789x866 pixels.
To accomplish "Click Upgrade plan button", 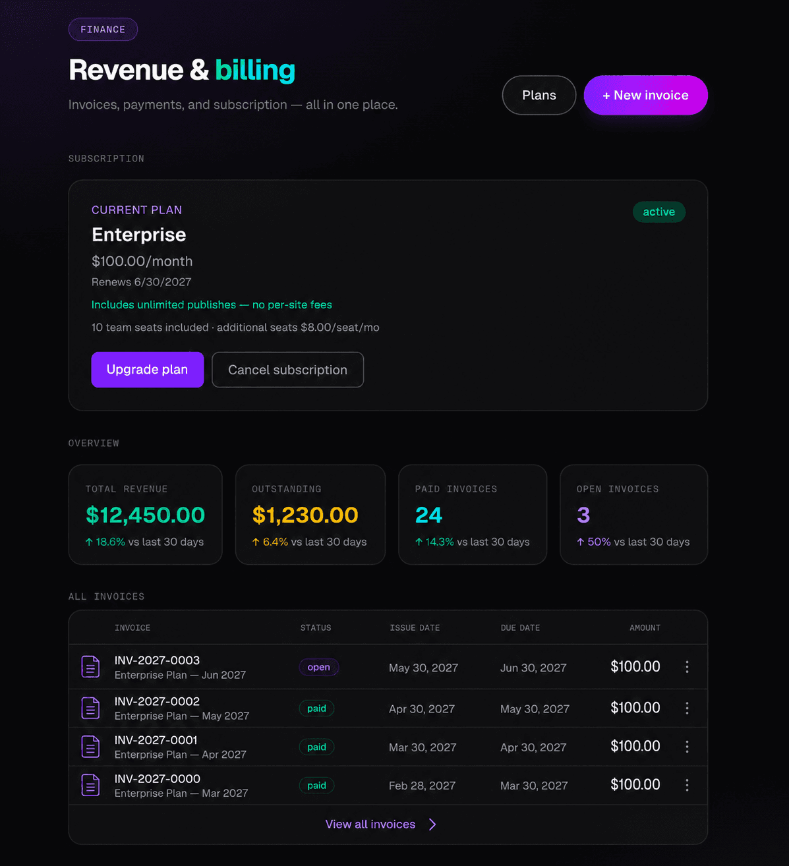I will point(148,370).
